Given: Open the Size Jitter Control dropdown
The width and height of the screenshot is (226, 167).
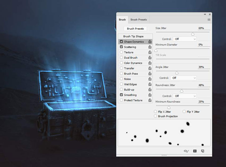Looking at the screenshot, I should 185,39.
